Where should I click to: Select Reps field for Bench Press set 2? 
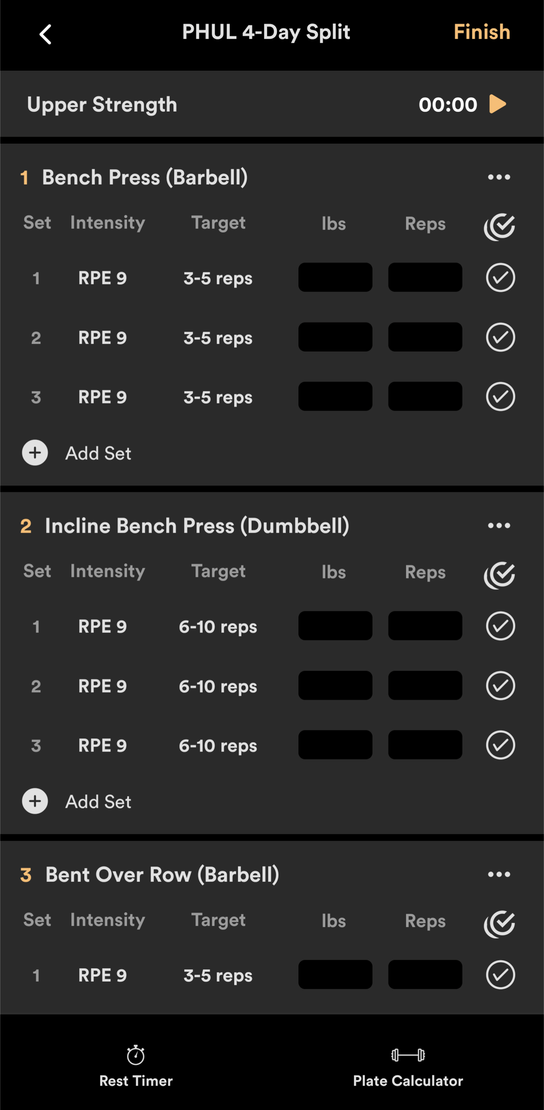click(425, 337)
